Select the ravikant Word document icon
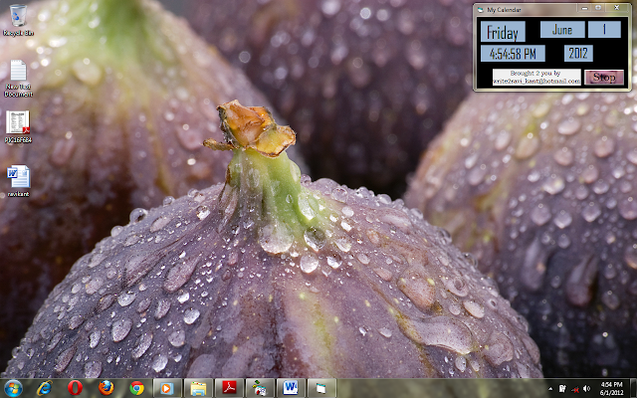 [x=18, y=180]
